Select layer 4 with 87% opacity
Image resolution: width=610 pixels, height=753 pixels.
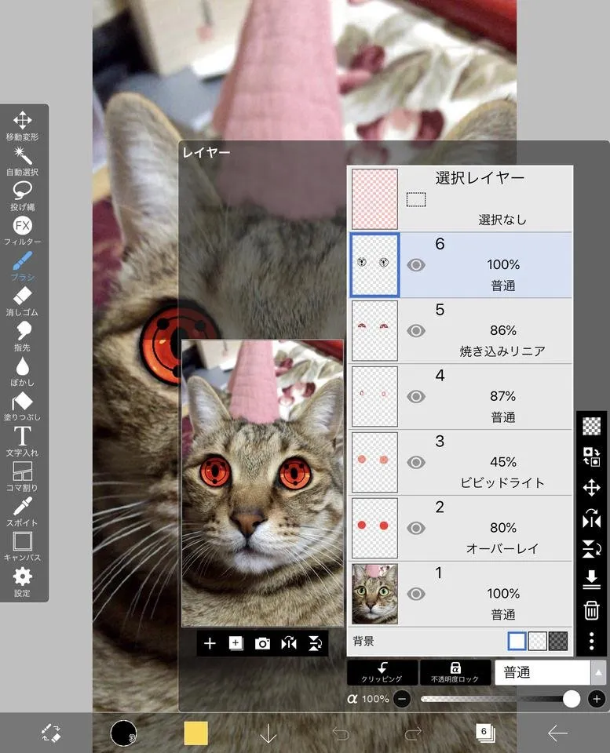coord(460,397)
